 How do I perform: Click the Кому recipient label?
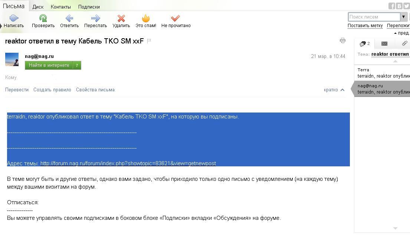11,78
